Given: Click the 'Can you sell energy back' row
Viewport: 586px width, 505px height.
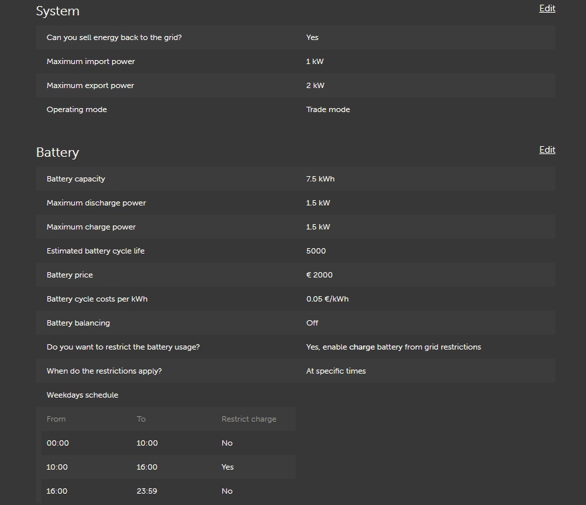Looking at the screenshot, I should pyautogui.click(x=114, y=37).
